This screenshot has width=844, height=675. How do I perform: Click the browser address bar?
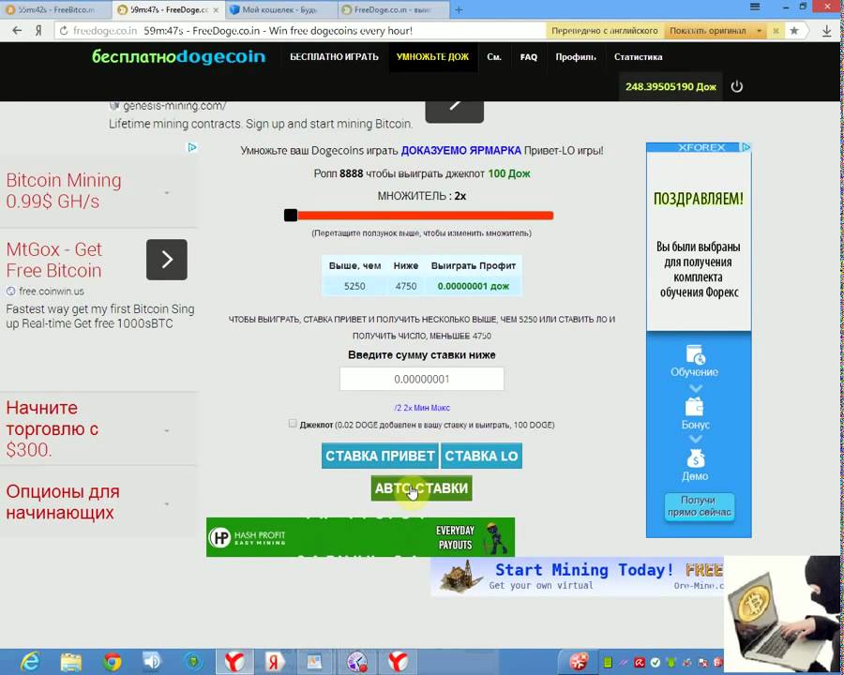[x=301, y=31]
